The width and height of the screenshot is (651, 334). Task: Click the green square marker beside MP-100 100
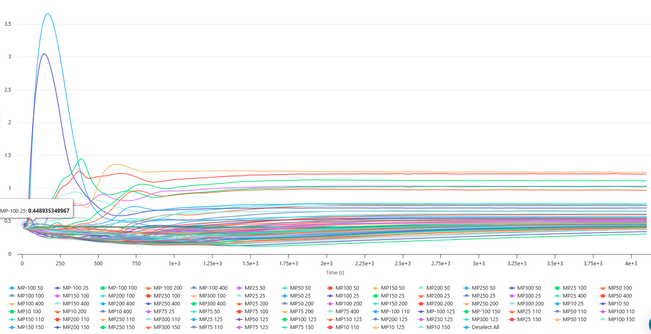coord(103,288)
